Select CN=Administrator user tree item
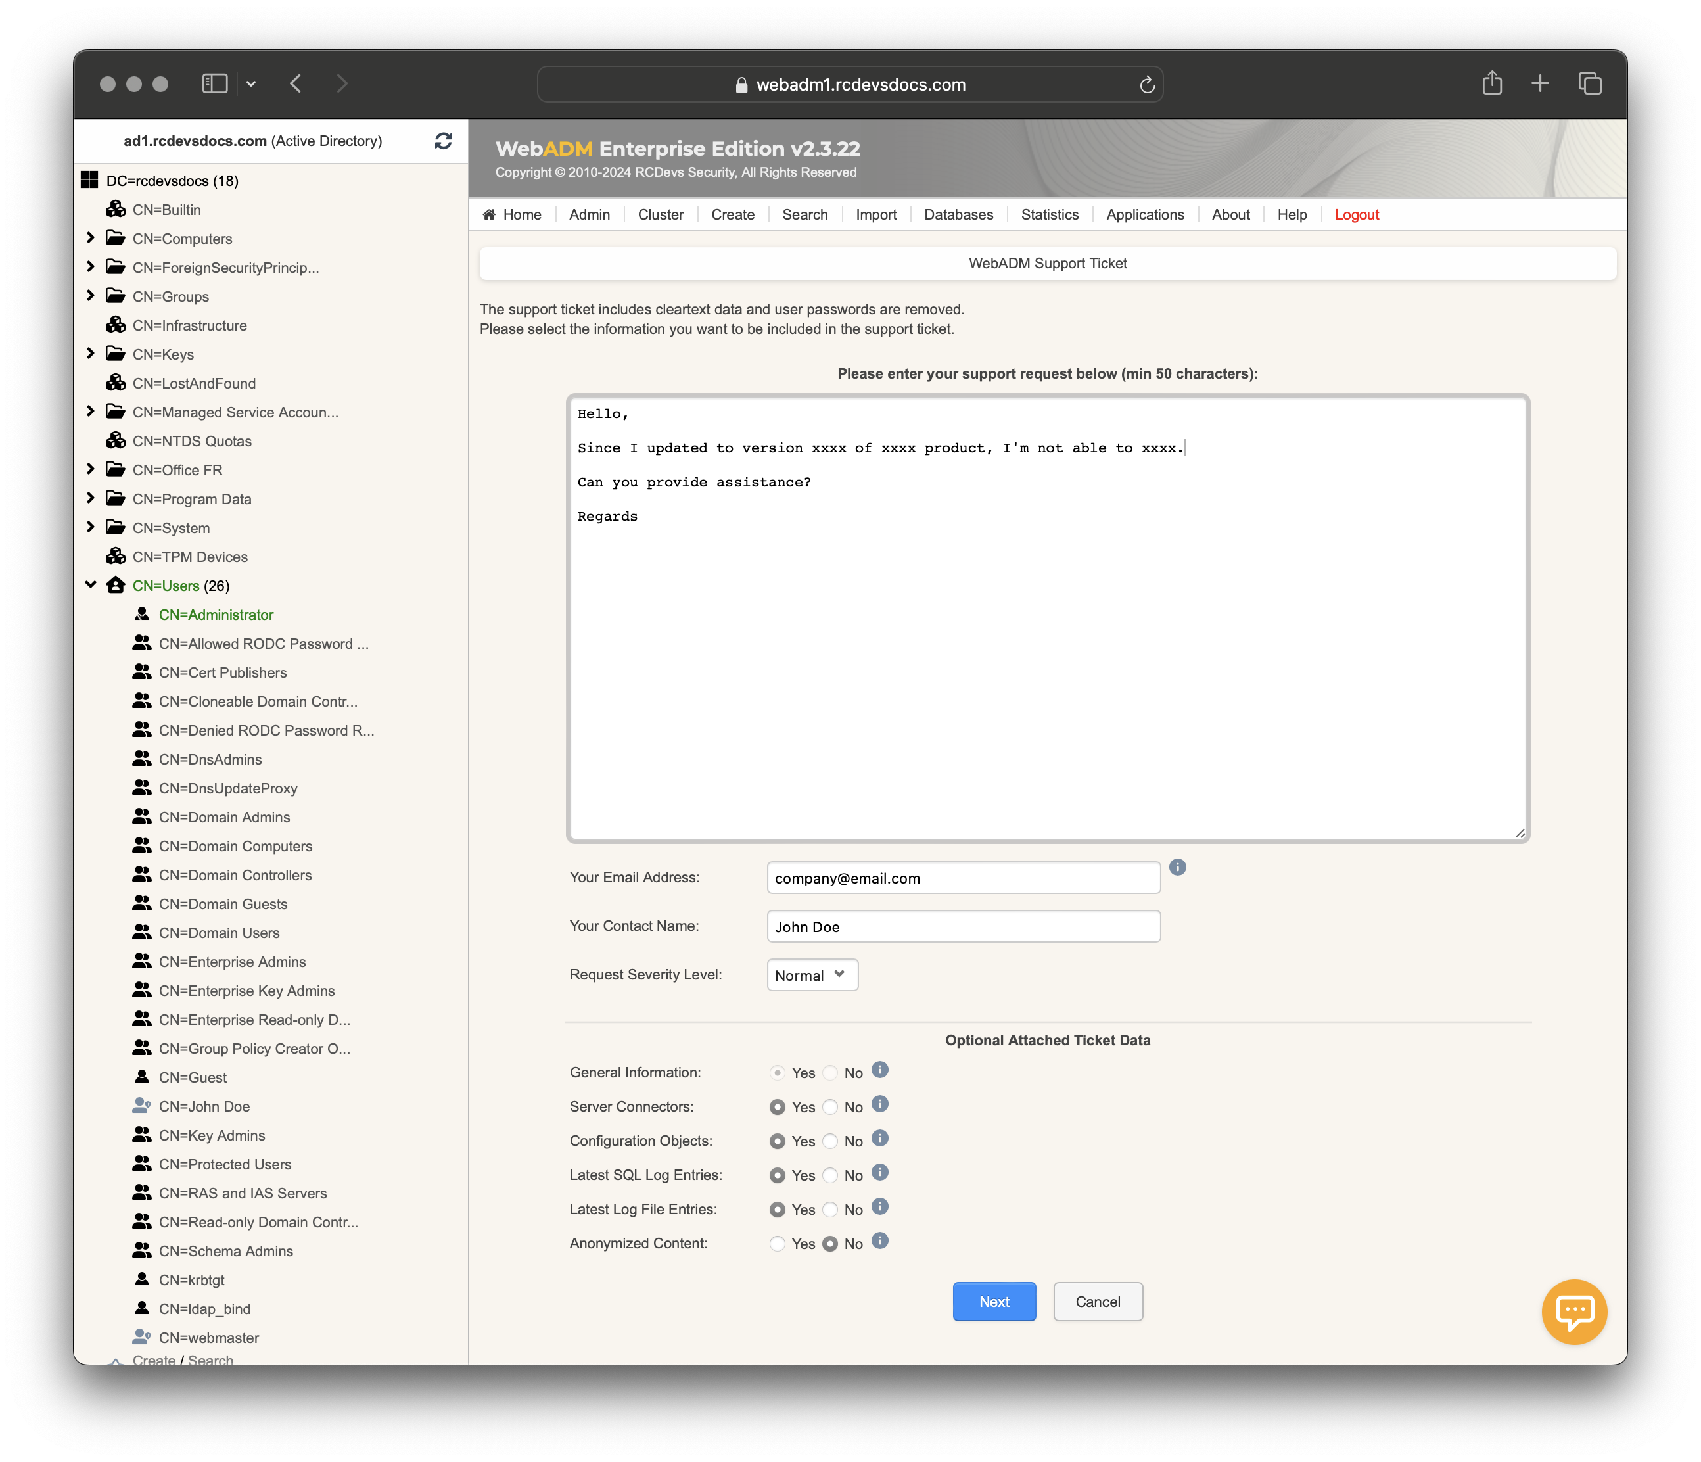This screenshot has height=1462, width=1701. coord(216,613)
